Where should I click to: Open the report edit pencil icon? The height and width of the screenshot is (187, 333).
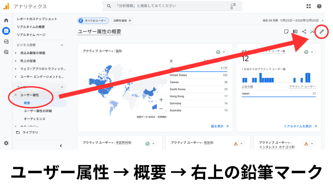(321, 32)
